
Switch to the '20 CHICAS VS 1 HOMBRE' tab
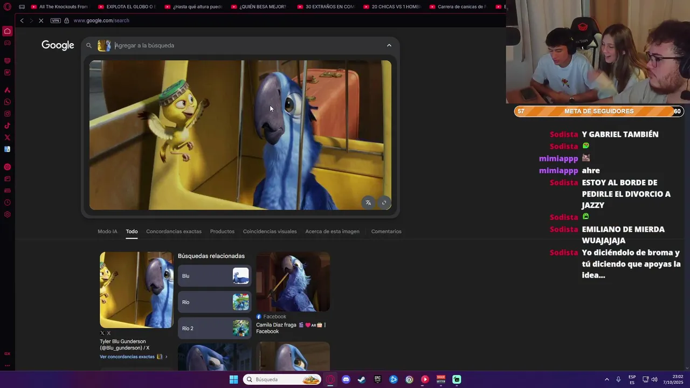click(392, 7)
